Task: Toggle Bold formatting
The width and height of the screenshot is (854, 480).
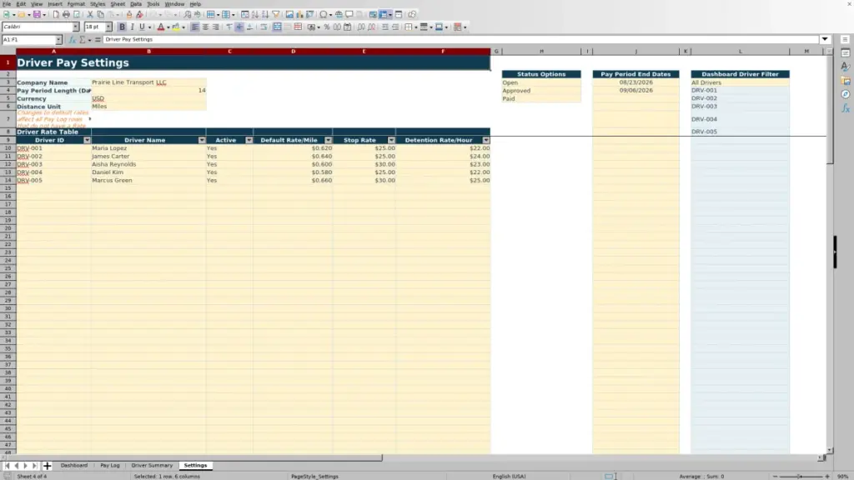Action: [x=122, y=27]
